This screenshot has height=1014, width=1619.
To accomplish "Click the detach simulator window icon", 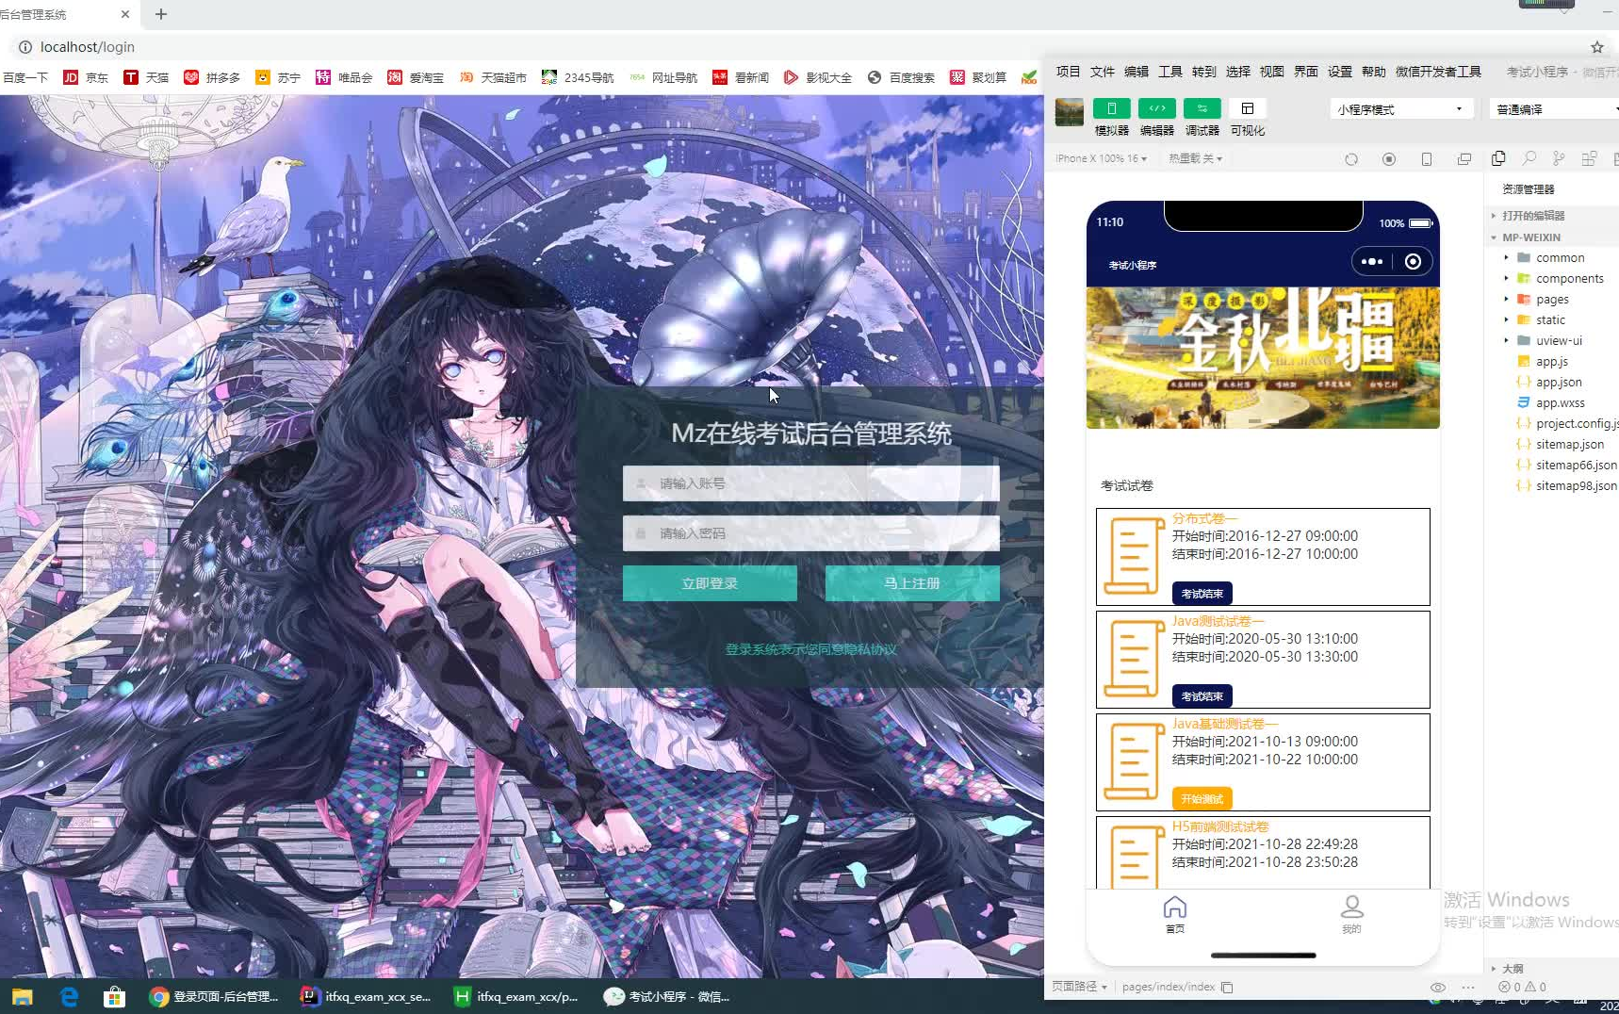I will coord(1464,159).
